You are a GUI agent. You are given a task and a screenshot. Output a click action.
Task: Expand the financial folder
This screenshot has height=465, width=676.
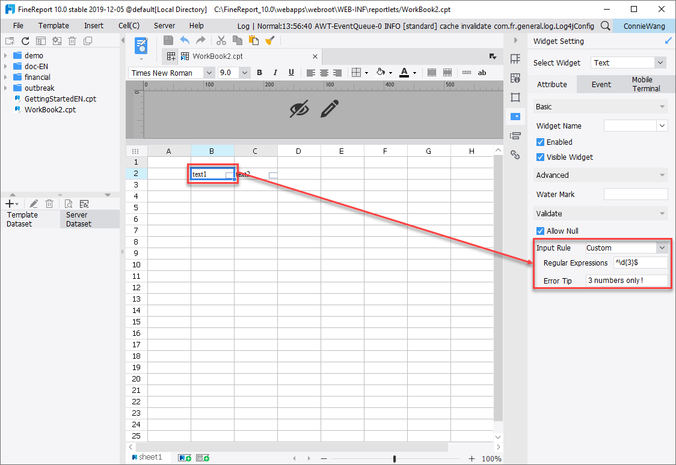(x=5, y=77)
